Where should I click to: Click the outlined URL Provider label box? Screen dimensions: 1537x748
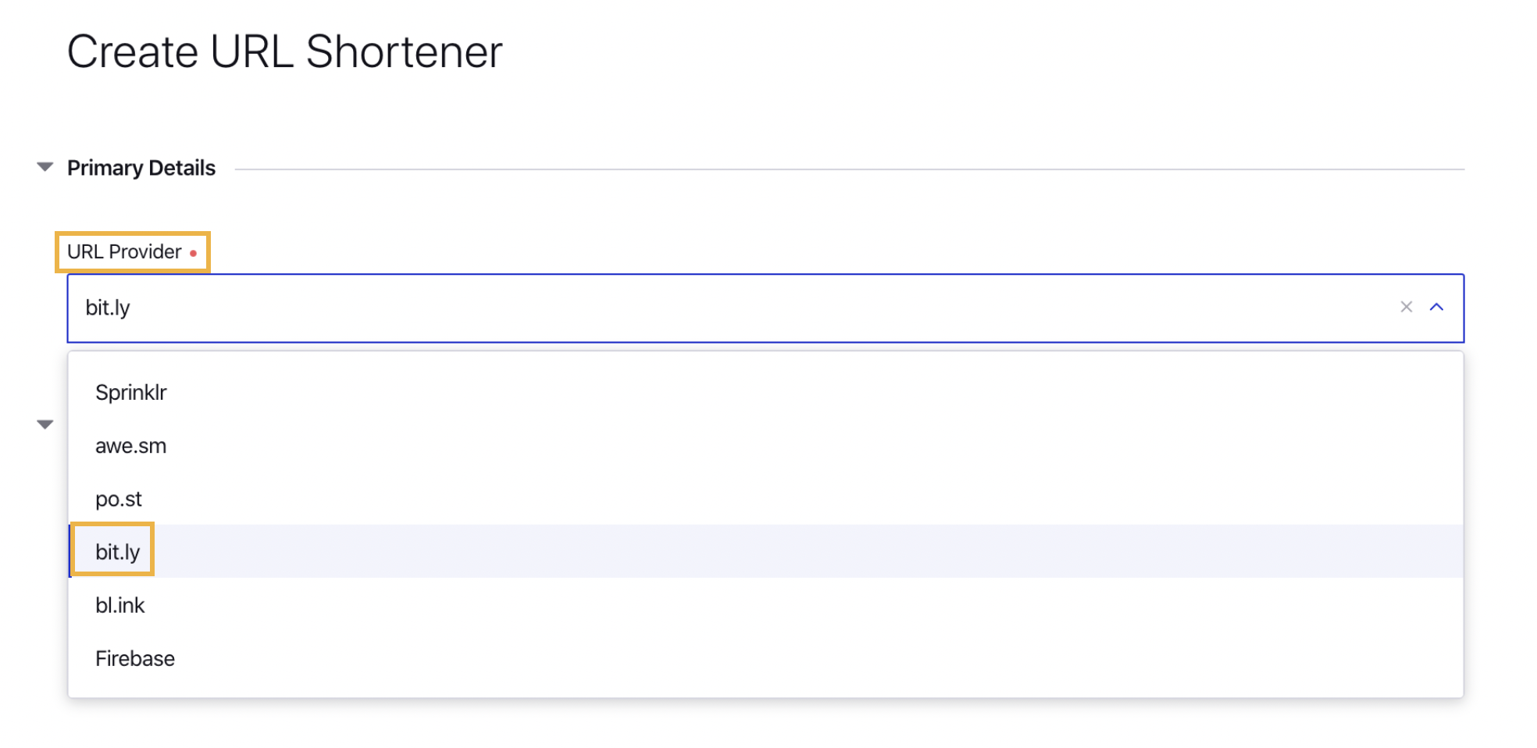(x=131, y=251)
